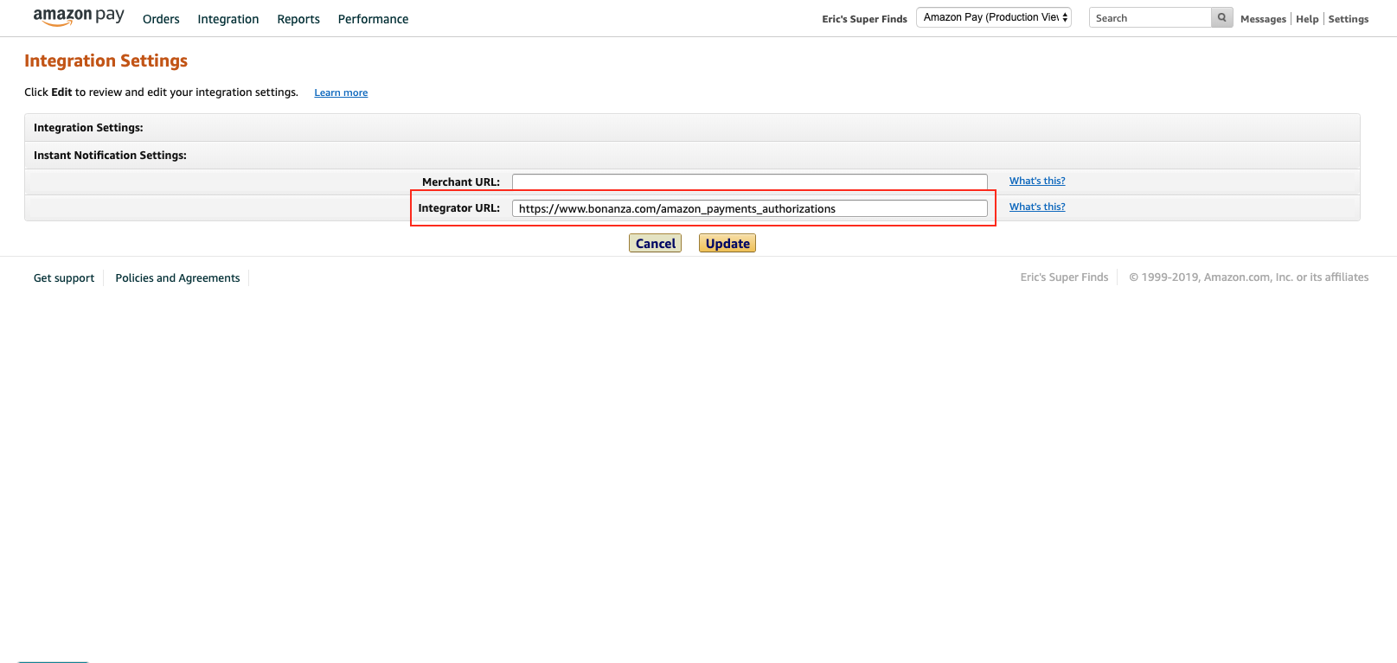
Task: Open Messages link
Action: pyautogui.click(x=1263, y=19)
